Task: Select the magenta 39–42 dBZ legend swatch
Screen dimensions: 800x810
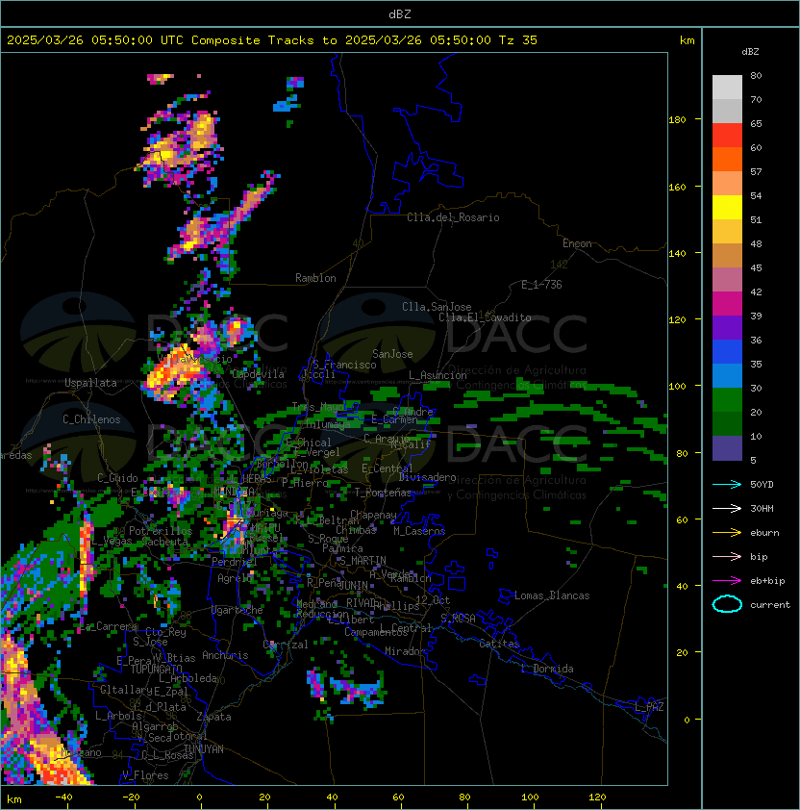Action: tap(727, 304)
